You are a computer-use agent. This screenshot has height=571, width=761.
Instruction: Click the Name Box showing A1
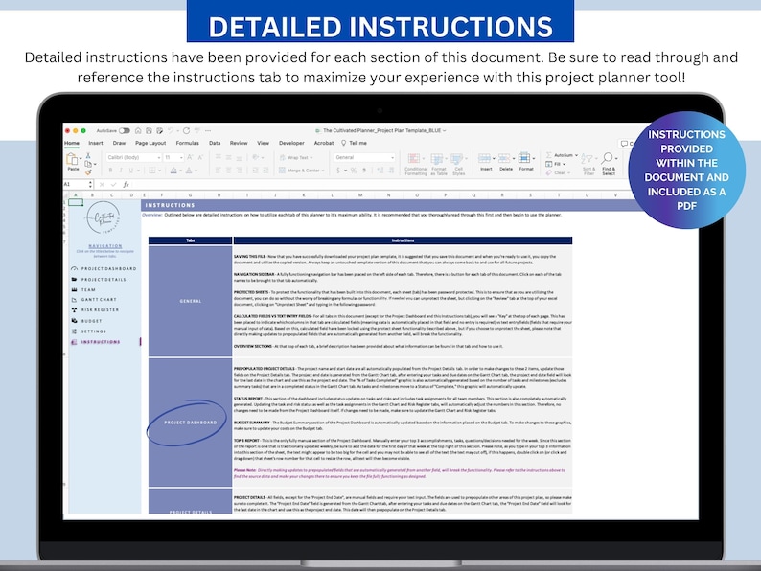[x=78, y=184]
